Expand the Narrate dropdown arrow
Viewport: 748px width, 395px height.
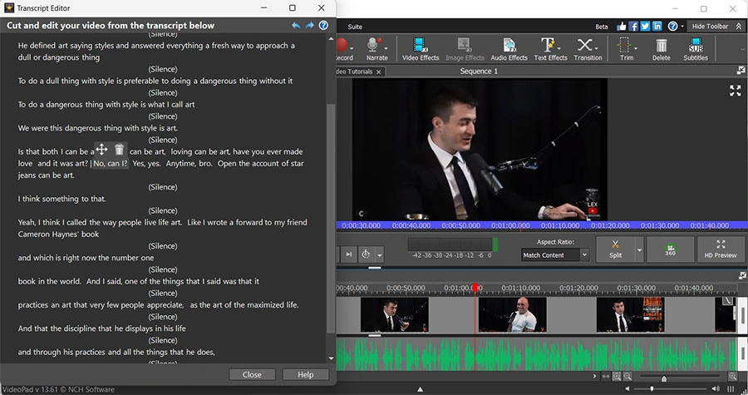pyautogui.click(x=386, y=49)
